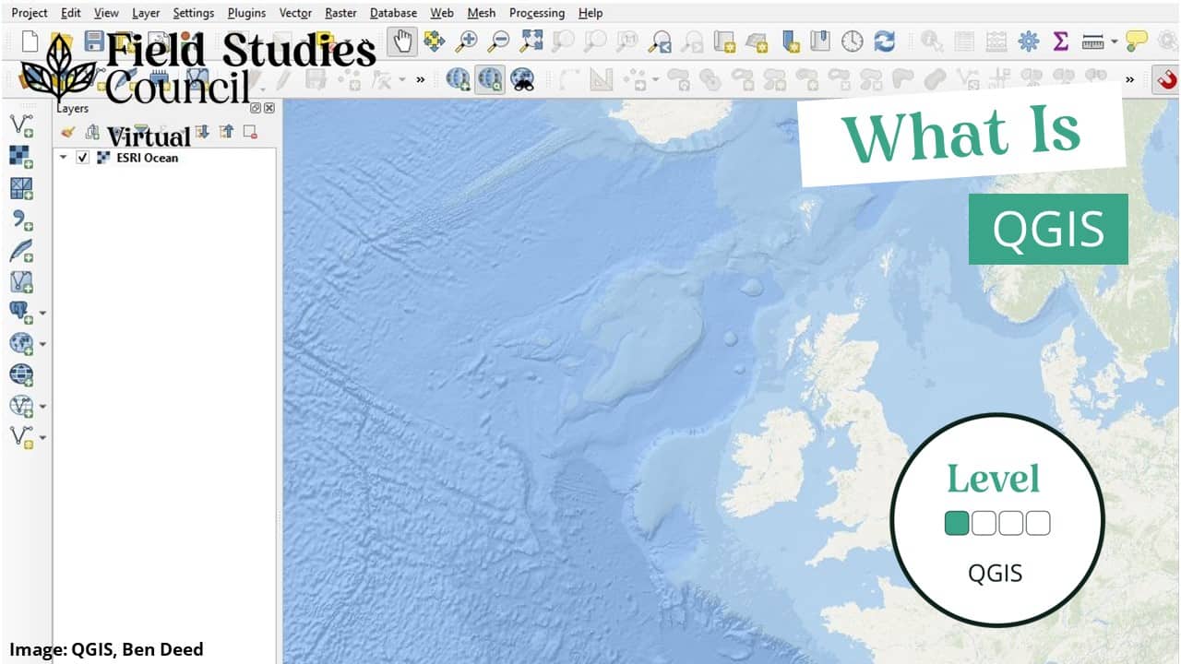1181x664 pixels.
Task: Click New Spatial Bookmark icon
Action: (790, 41)
